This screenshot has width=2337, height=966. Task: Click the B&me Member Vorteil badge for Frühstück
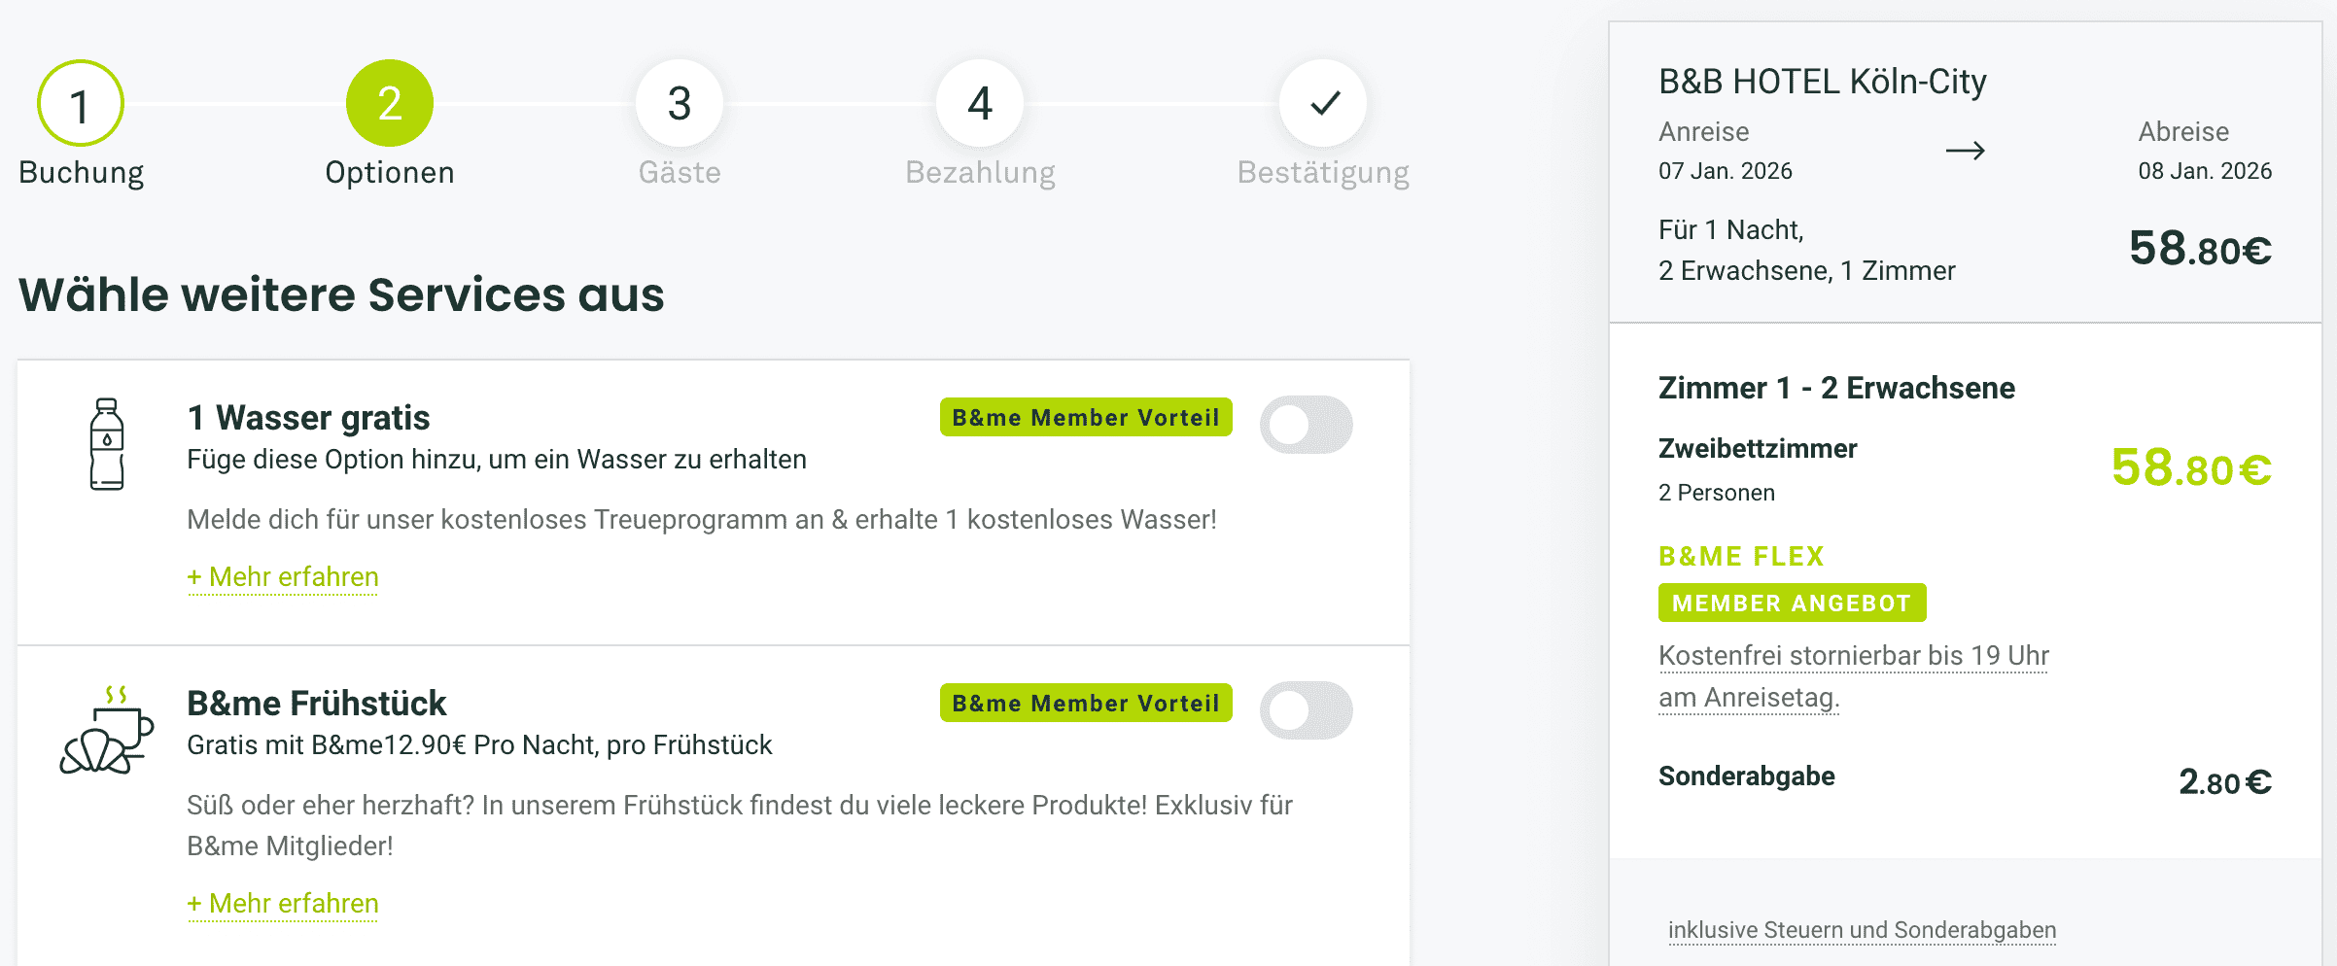coord(1086,704)
